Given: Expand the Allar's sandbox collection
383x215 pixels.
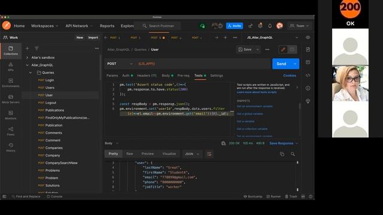Looking at the screenshot, I should click(x=27, y=57).
